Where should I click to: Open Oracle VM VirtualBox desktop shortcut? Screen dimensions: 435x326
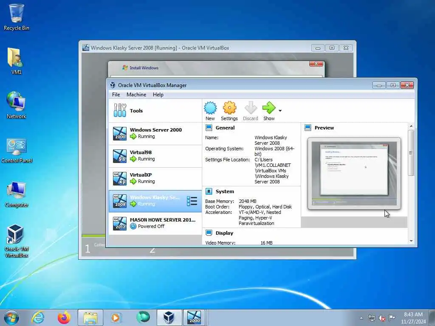(x=17, y=241)
